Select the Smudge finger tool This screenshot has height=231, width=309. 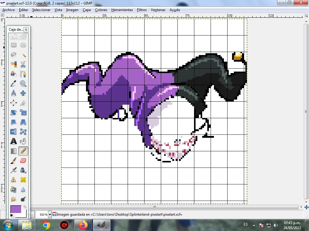[x=14, y=199]
